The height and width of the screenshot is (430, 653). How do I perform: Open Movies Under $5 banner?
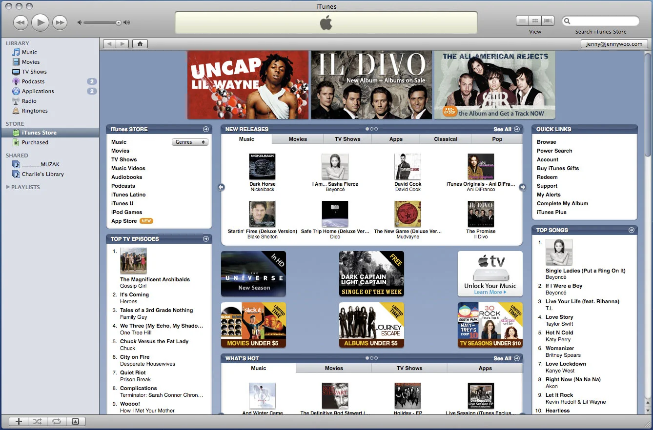tap(253, 325)
